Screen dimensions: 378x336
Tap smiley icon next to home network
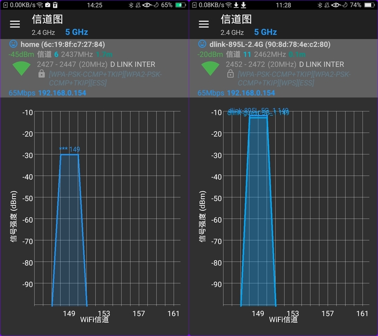pos(14,44)
